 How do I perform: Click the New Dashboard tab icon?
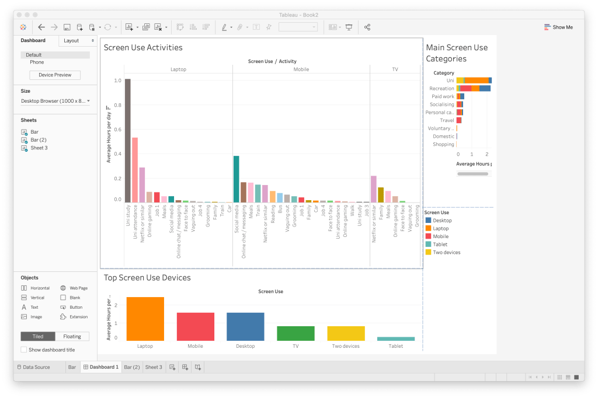click(185, 367)
